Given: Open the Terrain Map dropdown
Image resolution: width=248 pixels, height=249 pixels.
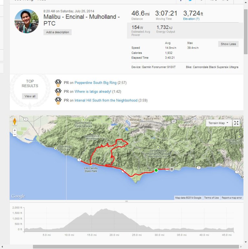Looking at the screenshot, I should point(219,123).
